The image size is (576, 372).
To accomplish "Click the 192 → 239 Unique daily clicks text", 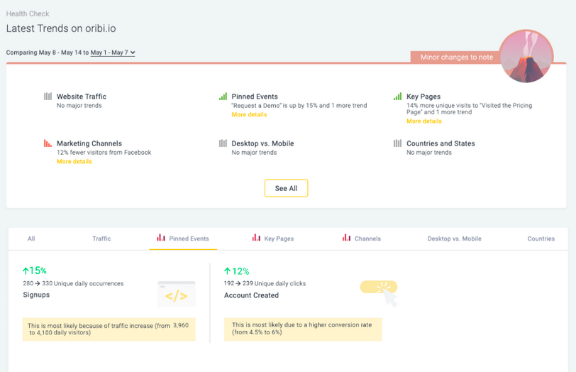I will pyautogui.click(x=265, y=283).
